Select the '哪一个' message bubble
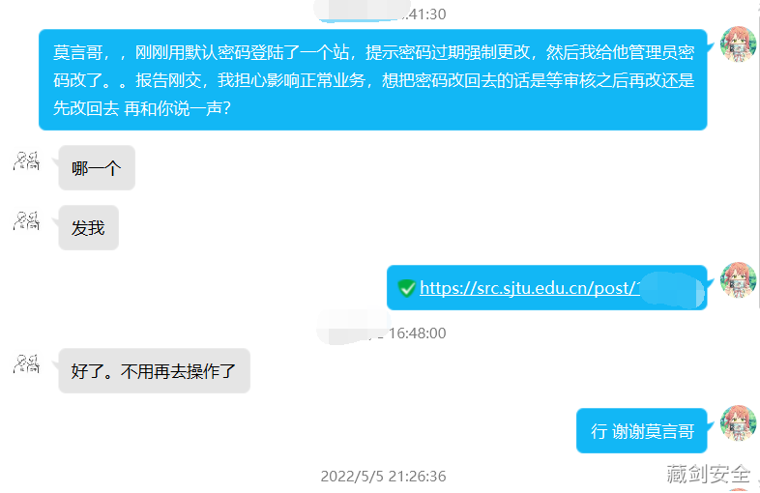Viewport: 760px width, 493px height. (97, 168)
